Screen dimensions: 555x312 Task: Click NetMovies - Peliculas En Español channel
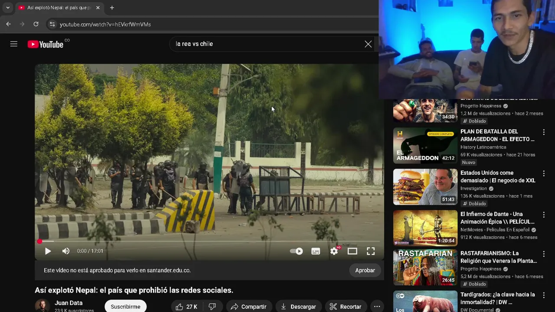pyautogui.click(x=495, y=230)
